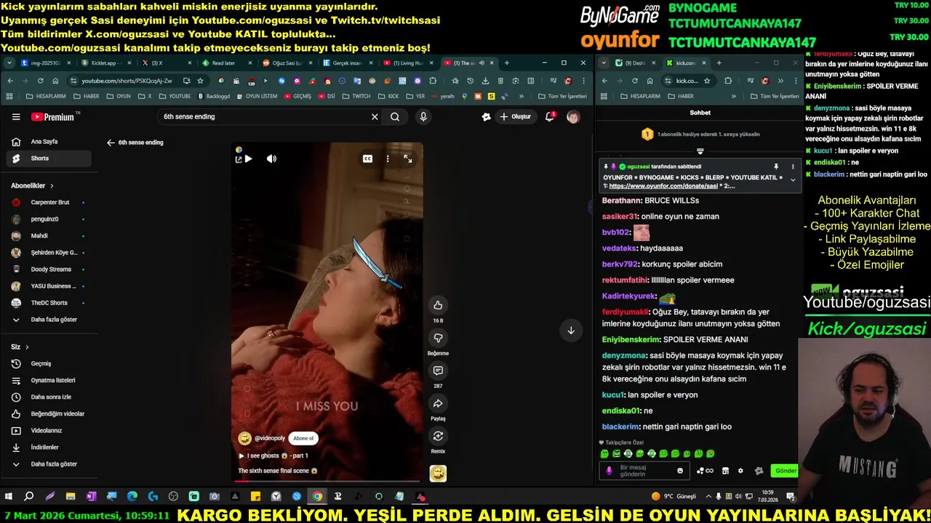Expand the Siz section

(20, 347)
